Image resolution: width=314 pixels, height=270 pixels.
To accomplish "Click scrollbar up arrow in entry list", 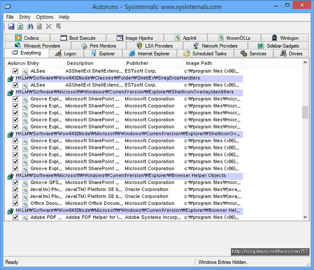I will [x=305, y=62].
